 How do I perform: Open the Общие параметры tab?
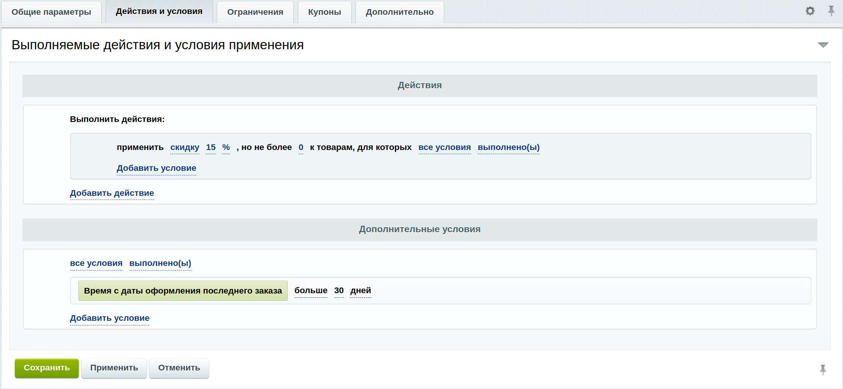pos(51,12)
